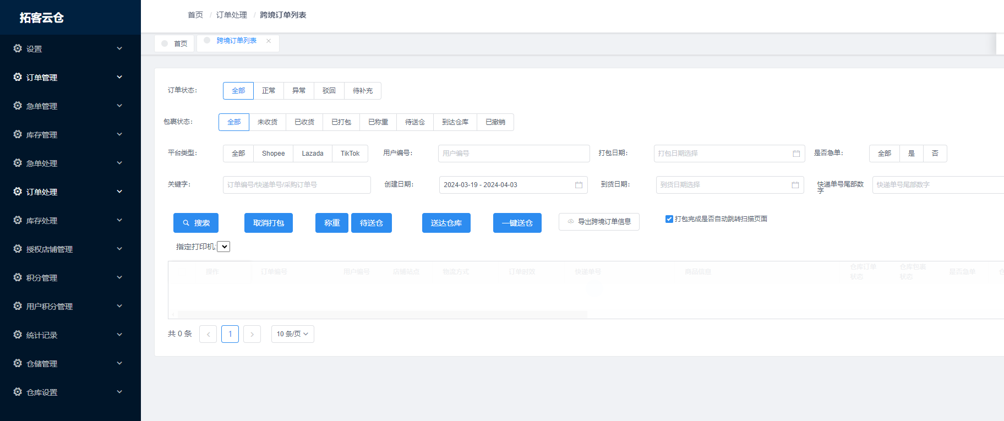The width and height of the screenshot is (1004, 421).
Task: Click the 搜索 button
Action: coord(196,223)
